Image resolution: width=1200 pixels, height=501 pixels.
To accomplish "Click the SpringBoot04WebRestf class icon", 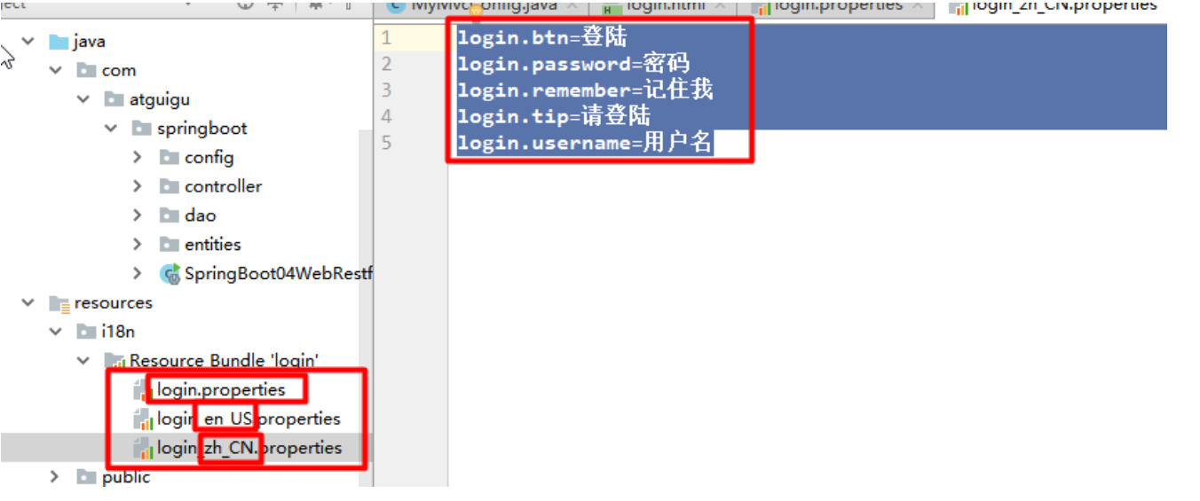I will 170,274.
